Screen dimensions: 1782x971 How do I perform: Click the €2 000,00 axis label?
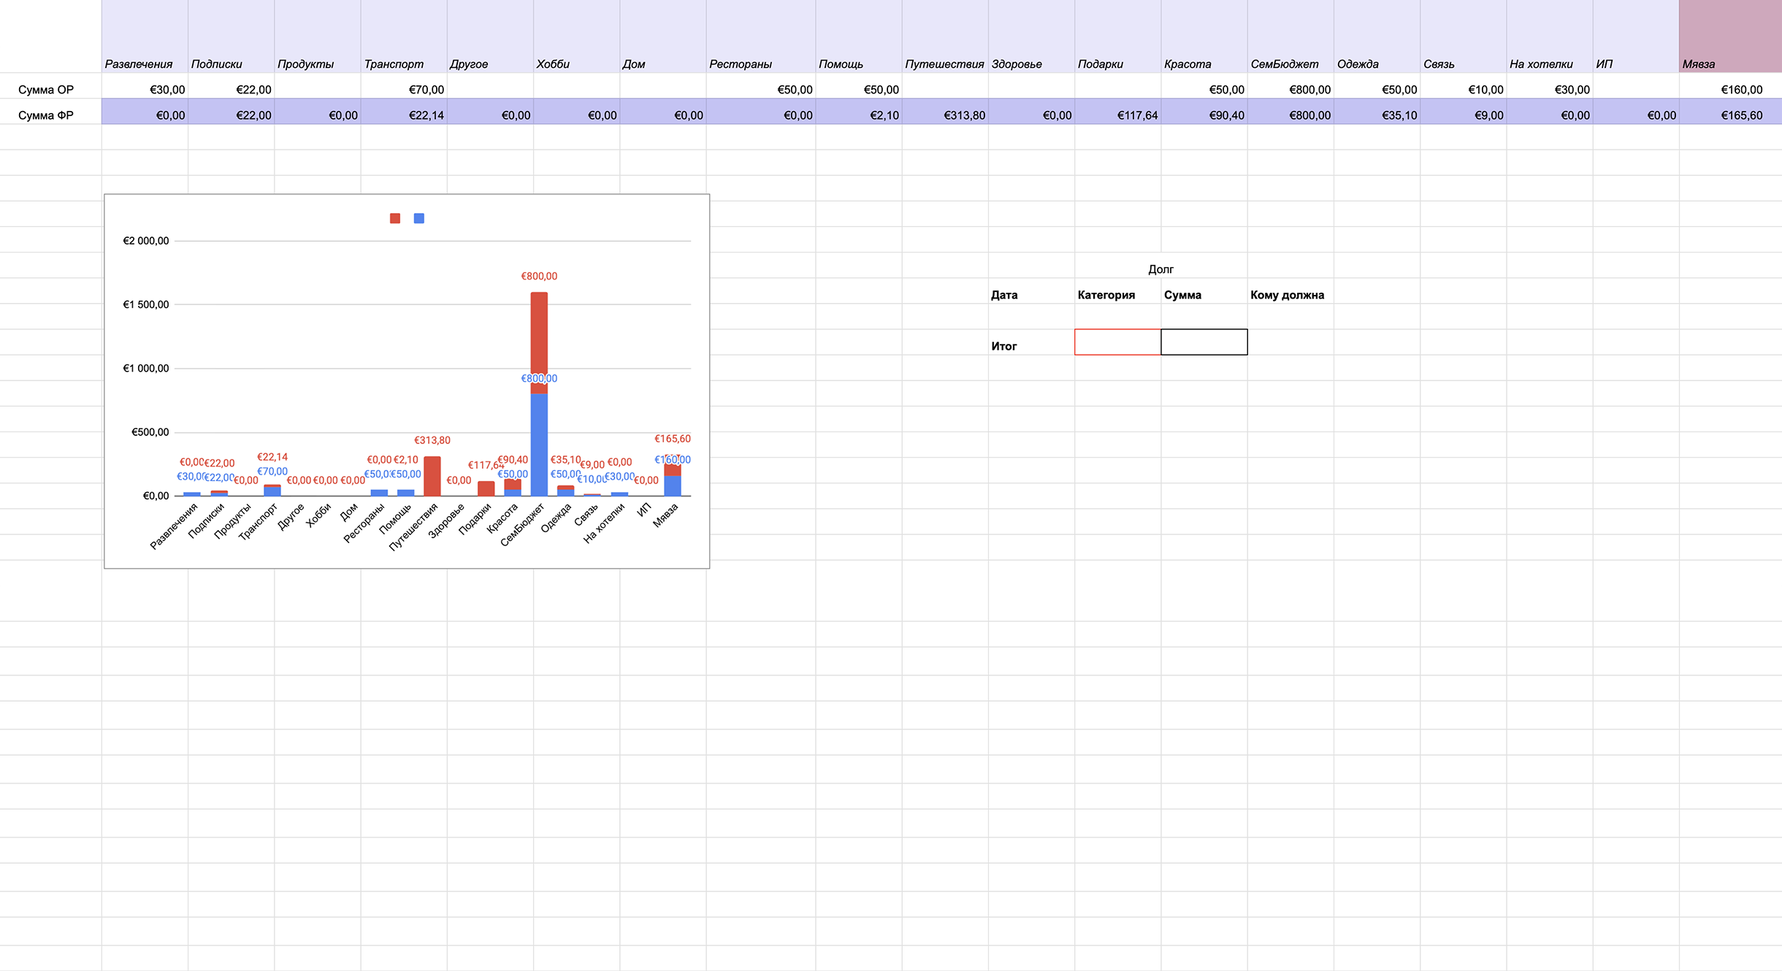[x=146, y=241]
